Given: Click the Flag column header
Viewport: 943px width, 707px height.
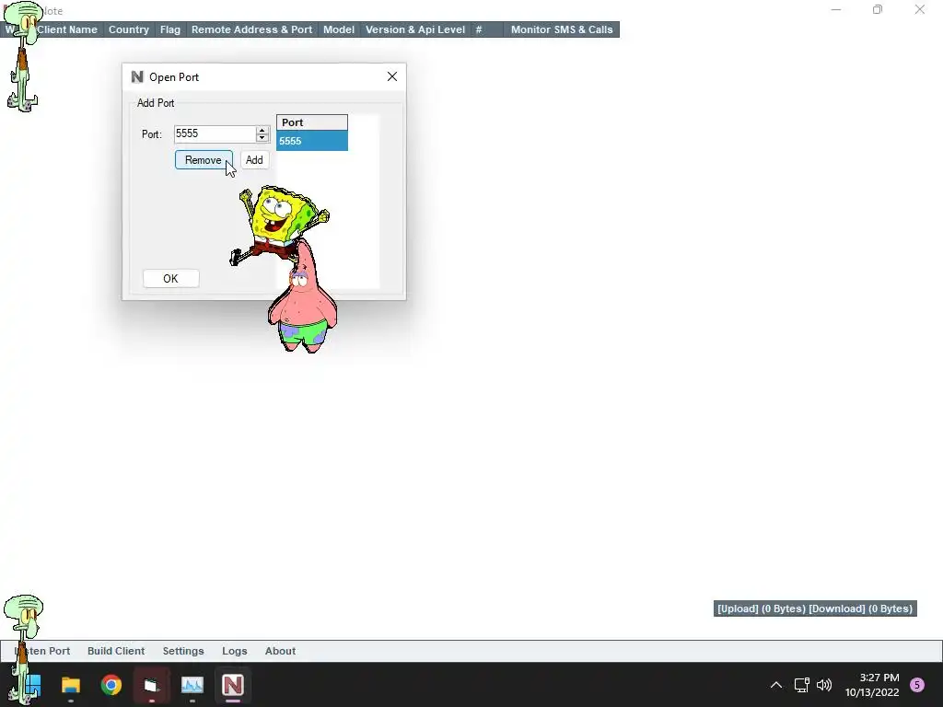Looking at the screenshot, I should [170, 29].
